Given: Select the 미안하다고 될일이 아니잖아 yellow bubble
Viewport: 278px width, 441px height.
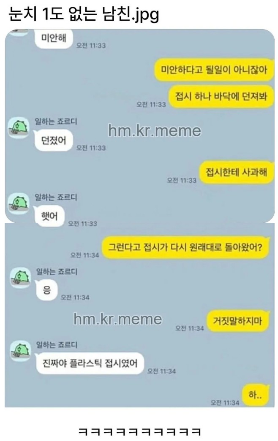Looking at the screenshot, I should [214, 70].
